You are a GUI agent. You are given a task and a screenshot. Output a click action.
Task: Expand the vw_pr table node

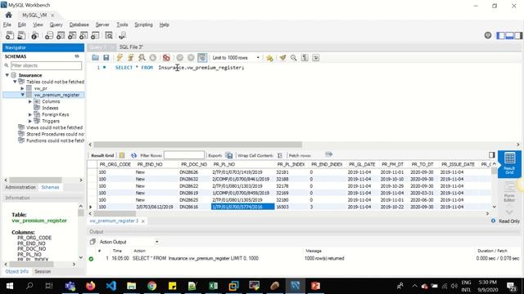[22, 88]
